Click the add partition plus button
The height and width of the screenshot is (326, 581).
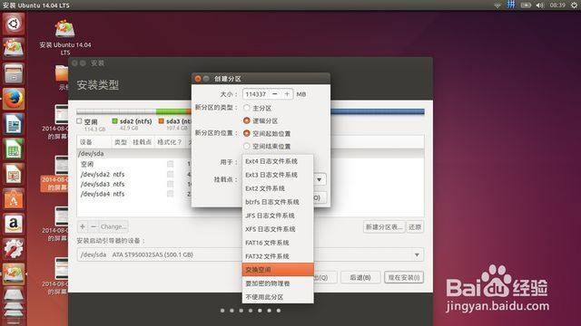(83, 226)
